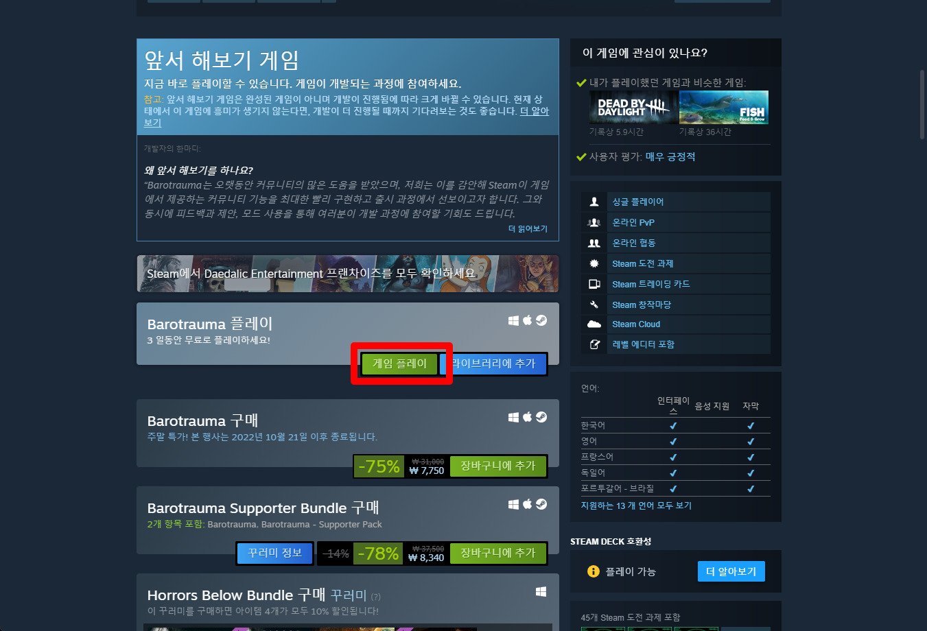Click Steam Deck 플레이 가능 info icon
The width and height of the screenshot is (927, 631).
[x=594, y=571]
